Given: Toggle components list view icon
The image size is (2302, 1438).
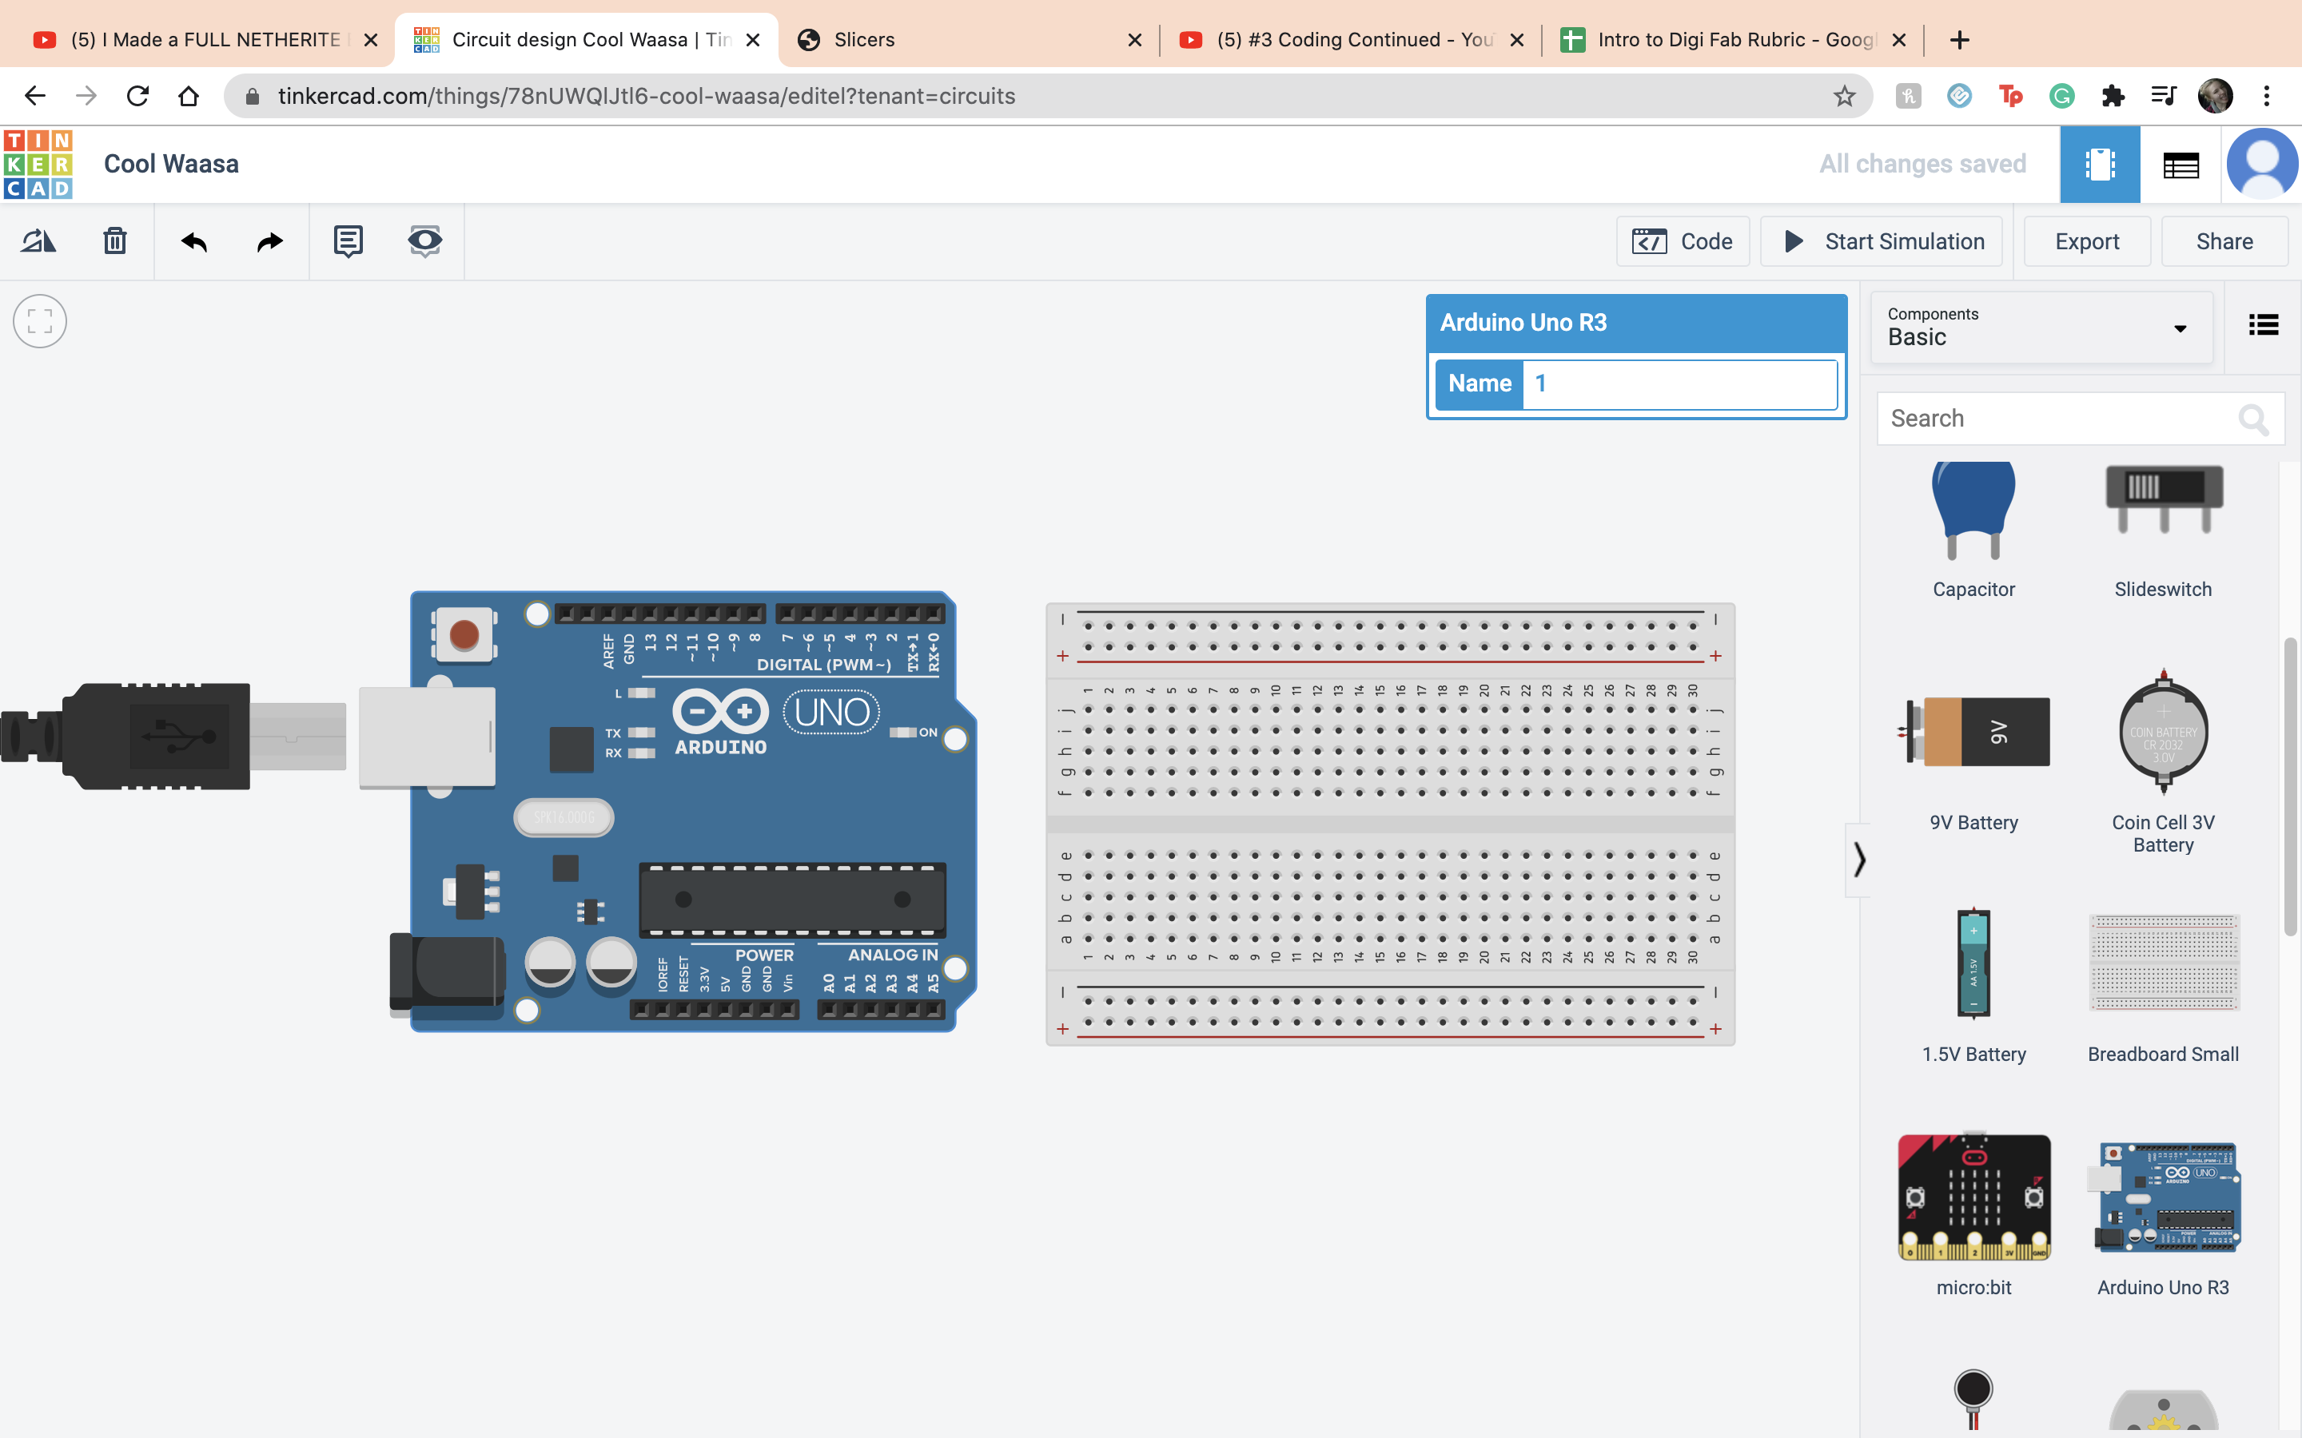Looking at the screenshot, I should [x=2263, y=325].
